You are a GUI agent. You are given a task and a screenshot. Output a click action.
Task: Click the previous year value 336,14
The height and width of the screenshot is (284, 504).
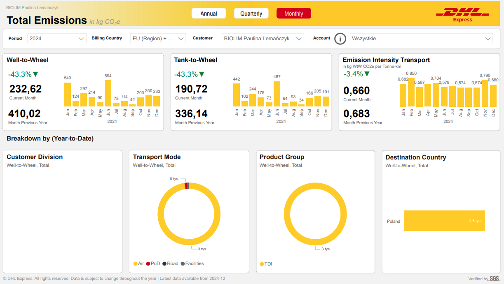coord(192,113)
